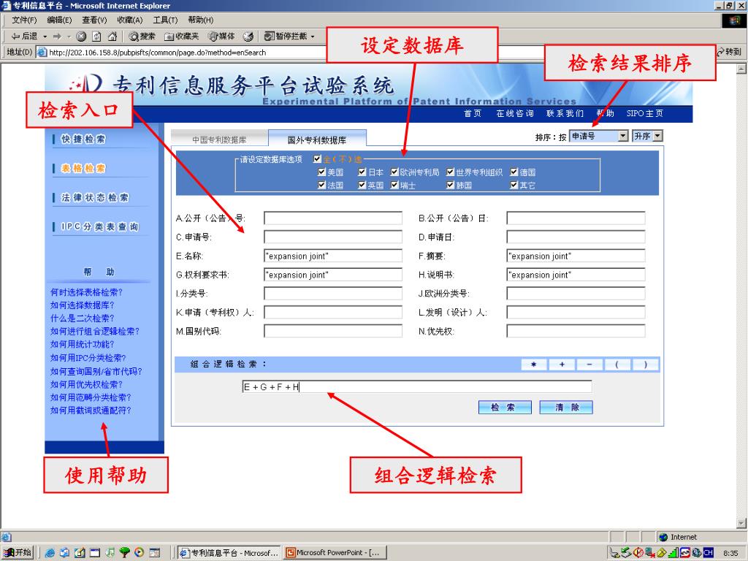
Task: Launch Internet Explorer from quick launch
Action: (49, 553)
